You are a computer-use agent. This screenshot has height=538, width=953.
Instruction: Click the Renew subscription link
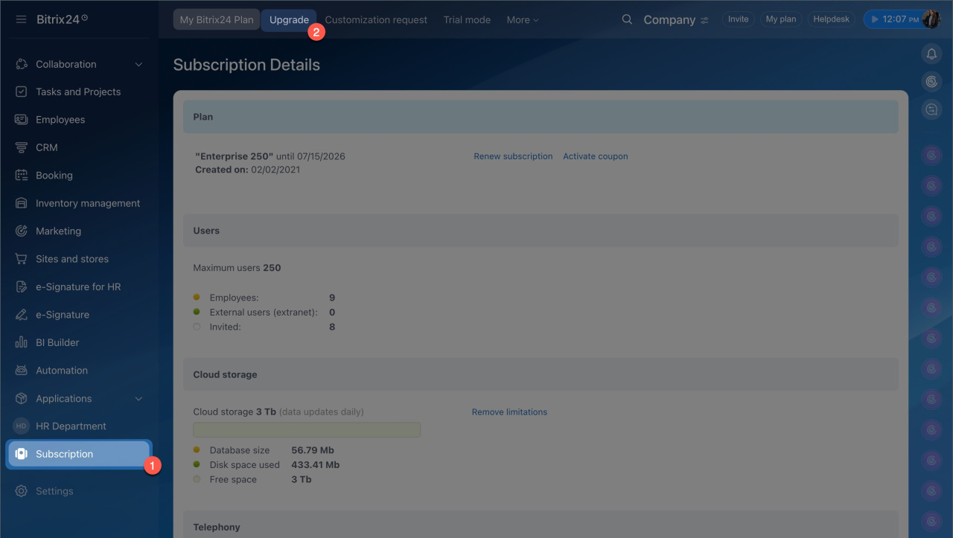tap(513, 156)
